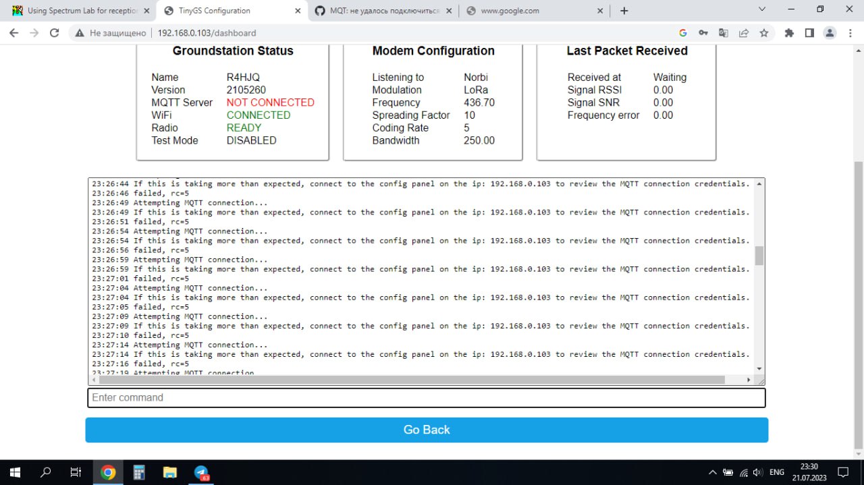This screenshot has height=485, width=864.
Task: Close the www.google.com tab
Action: pos(601,11)
